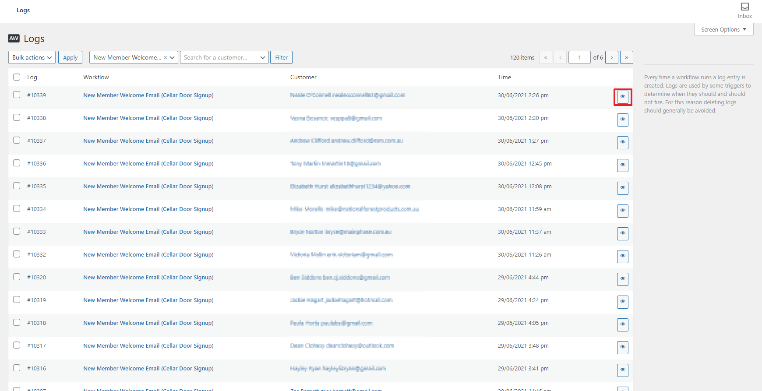The width and height of the screenshot is (762, 391).
Task: Click the '29/06/2021 4:44 pm' time cell
Action: tap(523, 277)
